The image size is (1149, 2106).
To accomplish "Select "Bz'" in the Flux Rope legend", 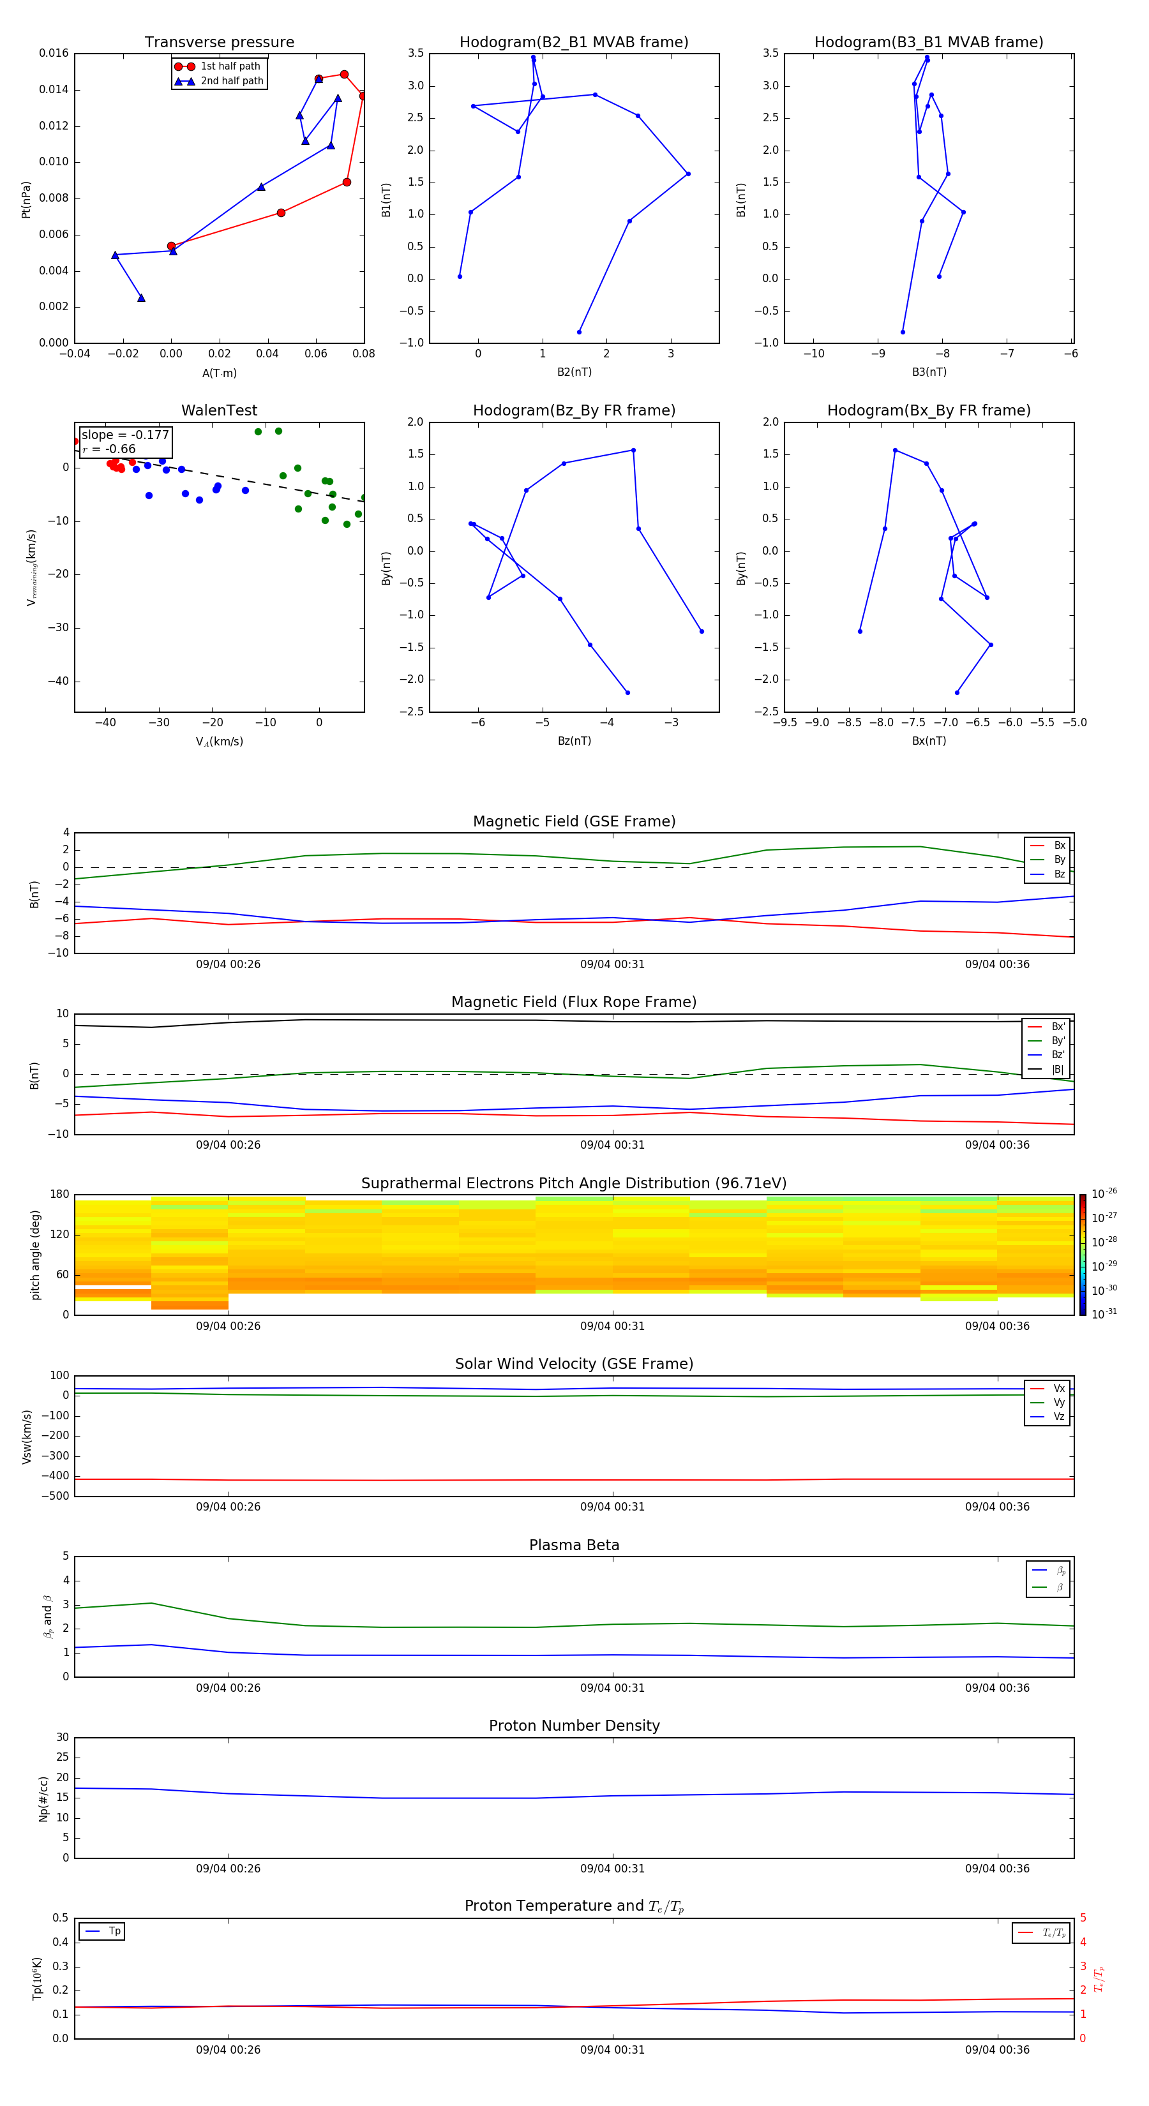I will coord(1047,1055).
